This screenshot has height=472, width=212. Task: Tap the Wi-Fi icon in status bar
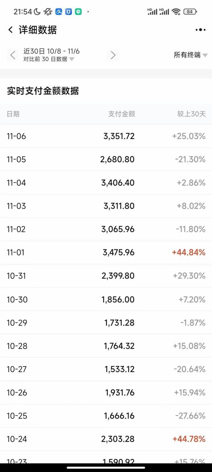[x=176, y=11]
